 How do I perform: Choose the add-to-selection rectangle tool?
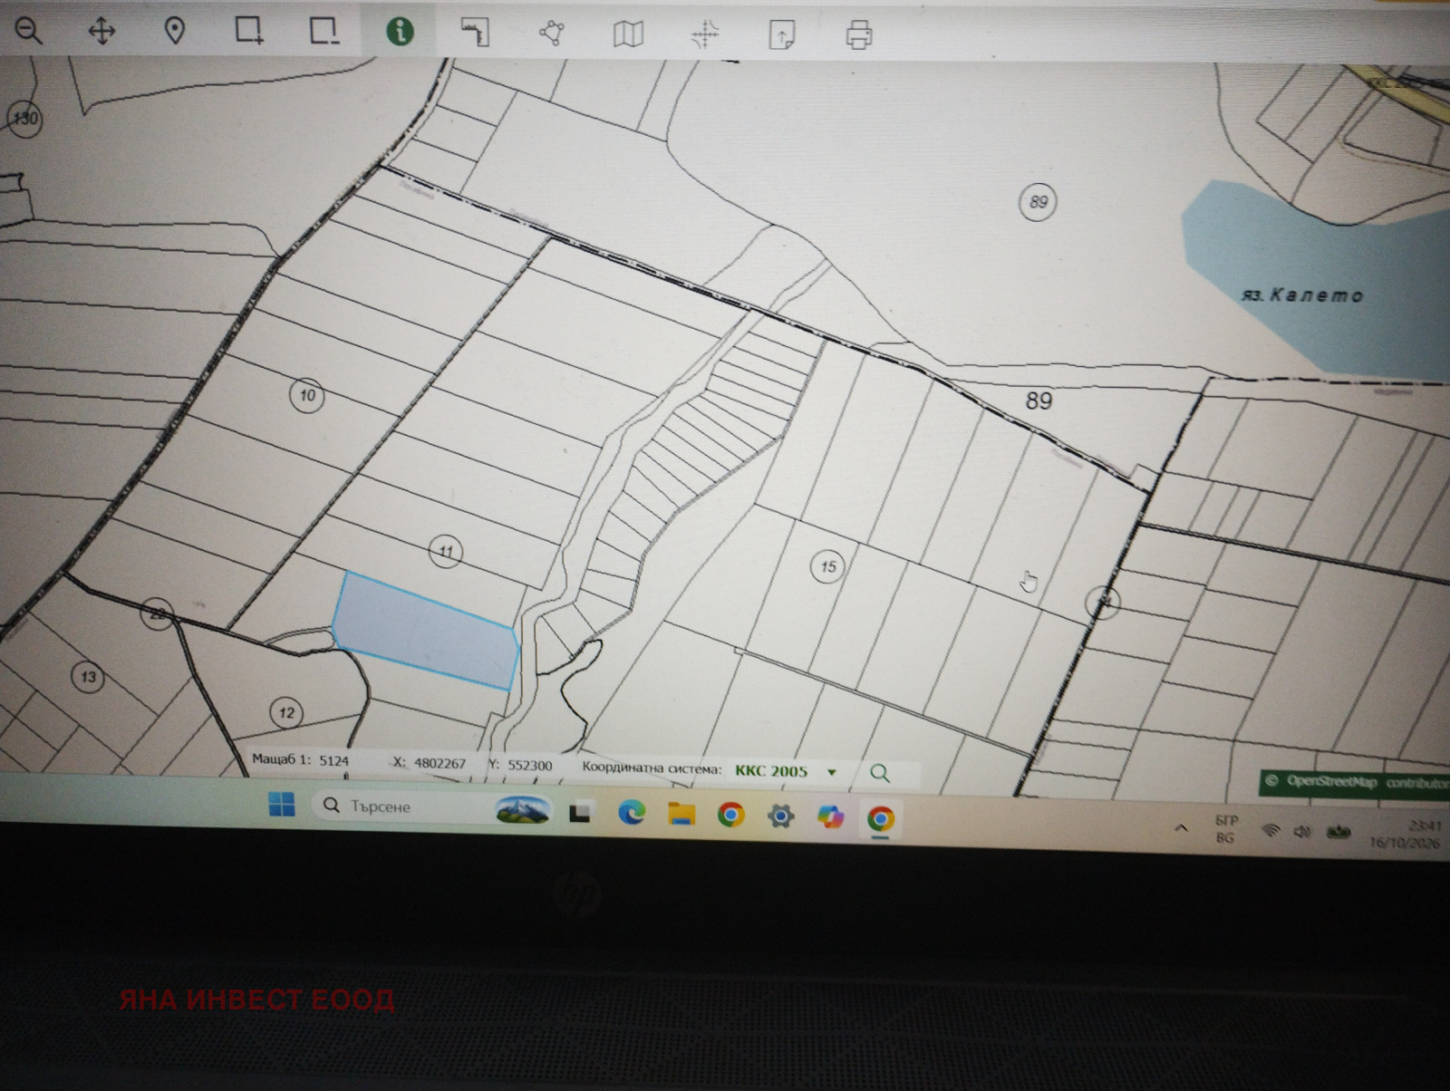(x=249, y=32)
